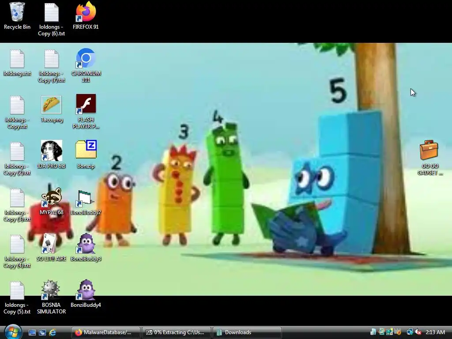Click Show Desktop quick launch icon
This screenshot has width=452, height=339.
(x=32, y=332)
